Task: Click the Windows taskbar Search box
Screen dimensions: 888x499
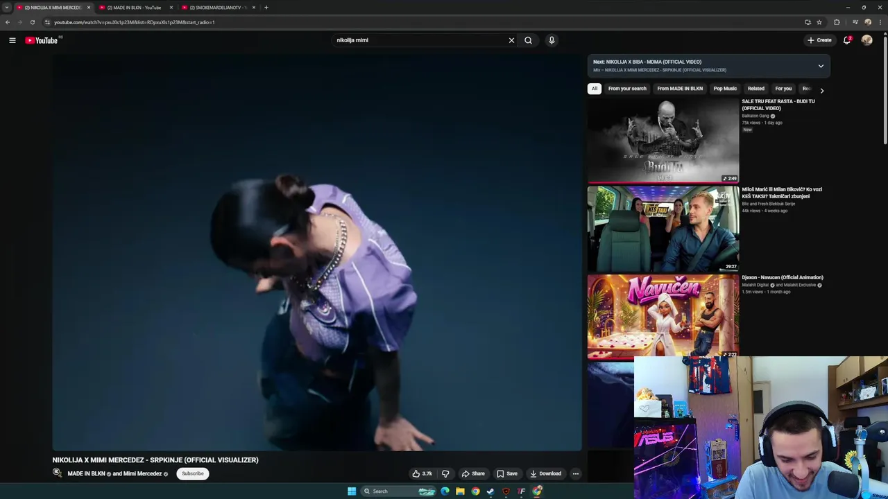Action: tap(399, 491)
